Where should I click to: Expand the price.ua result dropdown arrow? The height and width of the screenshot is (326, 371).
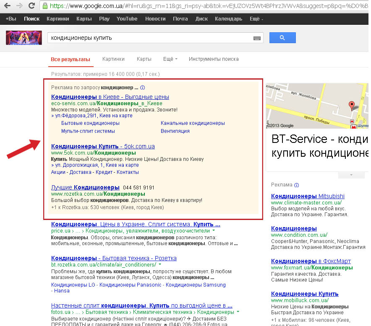coord(214,230)
